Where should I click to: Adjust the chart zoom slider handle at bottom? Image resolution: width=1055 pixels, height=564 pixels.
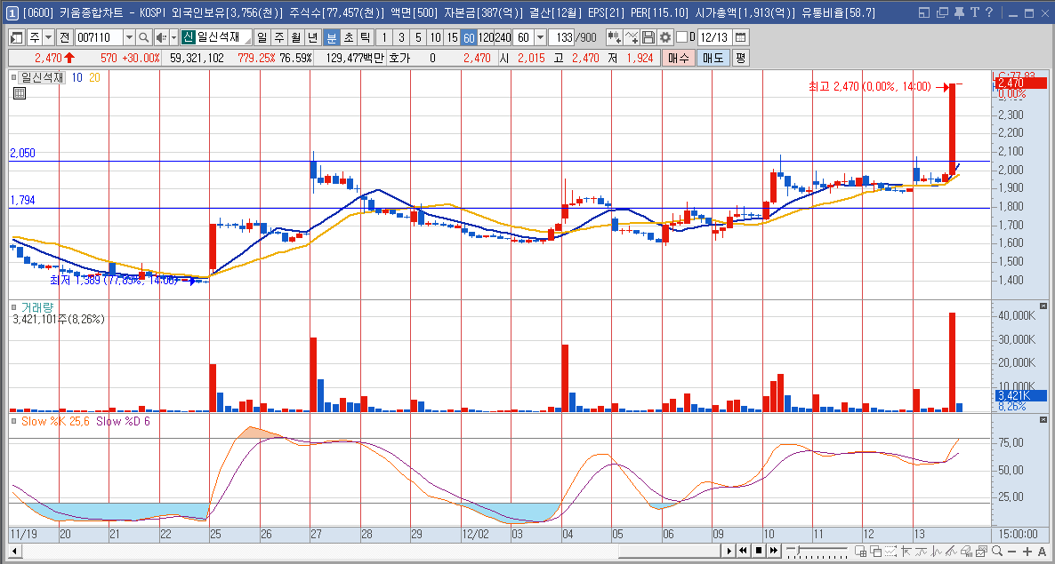tap(798, 552)
